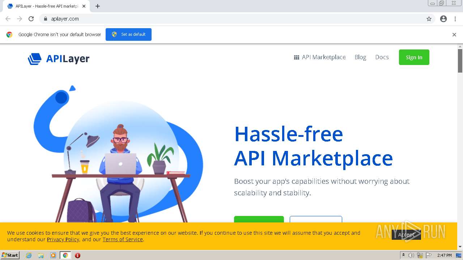The width and height of the screenshot is (463, 260).
Task: Open media player from taskbar
Action: click(x=53, y=255)
